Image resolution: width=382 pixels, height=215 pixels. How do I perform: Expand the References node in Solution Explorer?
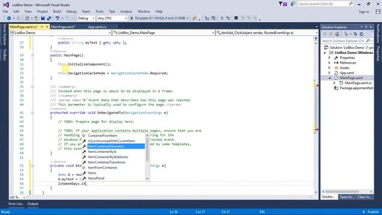329,63
